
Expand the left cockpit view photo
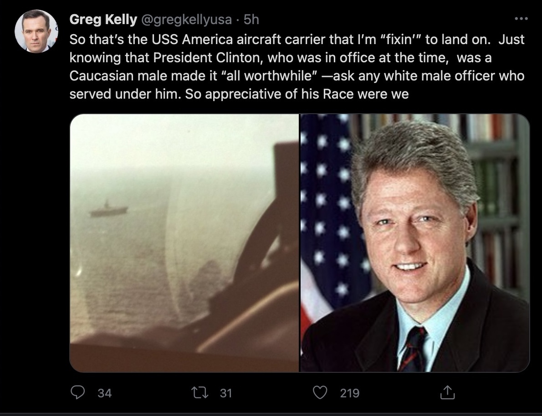[184, 243]
